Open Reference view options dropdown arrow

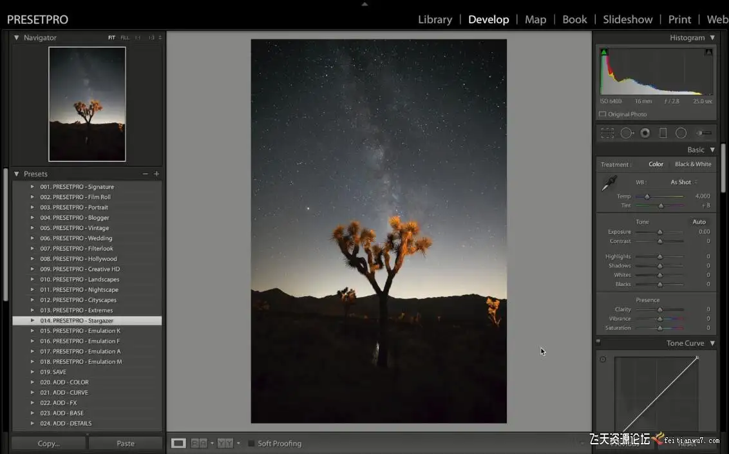coord(212,443)
